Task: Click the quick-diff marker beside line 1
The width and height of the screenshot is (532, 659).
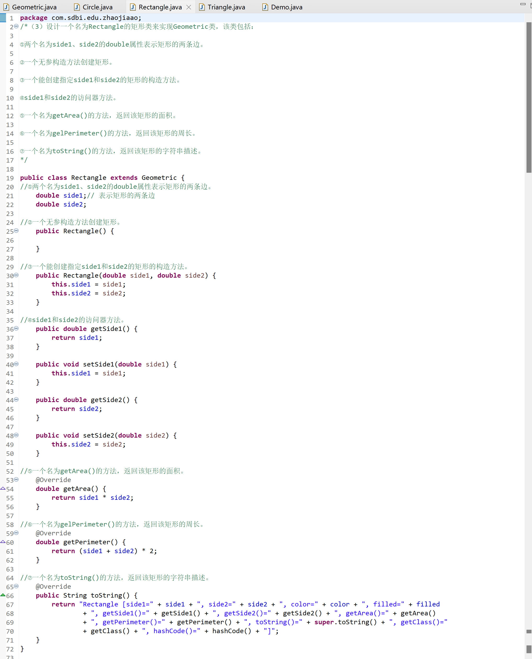Action: 3,18
